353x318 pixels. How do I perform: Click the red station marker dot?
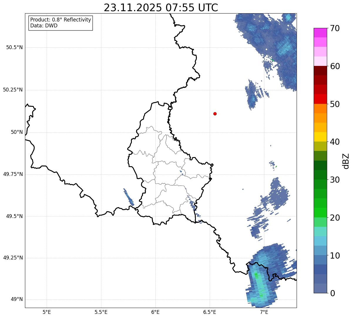[215, 114]
